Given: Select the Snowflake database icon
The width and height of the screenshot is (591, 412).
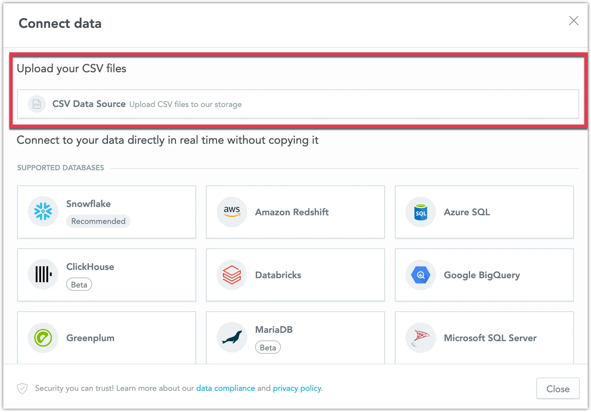Looking at the screenshot, I should 43,212.
